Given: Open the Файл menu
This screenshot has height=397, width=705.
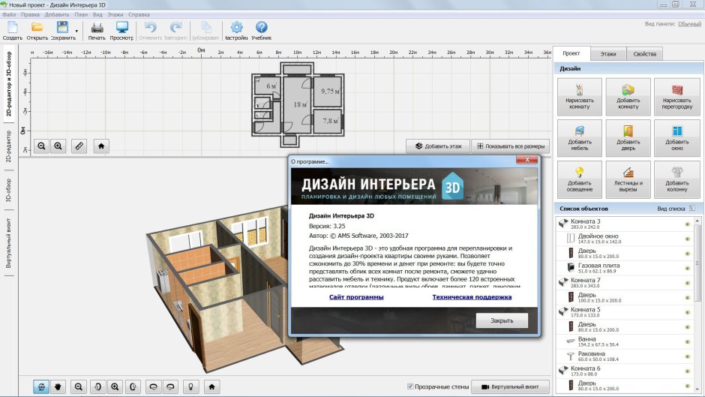Looking at the screenshot, I should click(x=9, y=14).
